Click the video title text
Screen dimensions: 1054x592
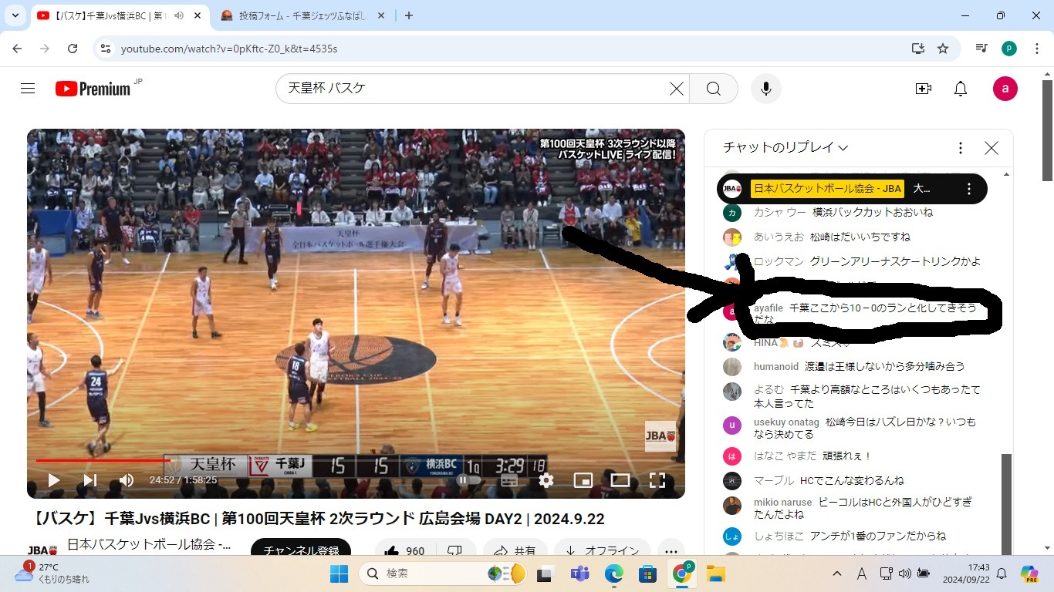point(317,519)
